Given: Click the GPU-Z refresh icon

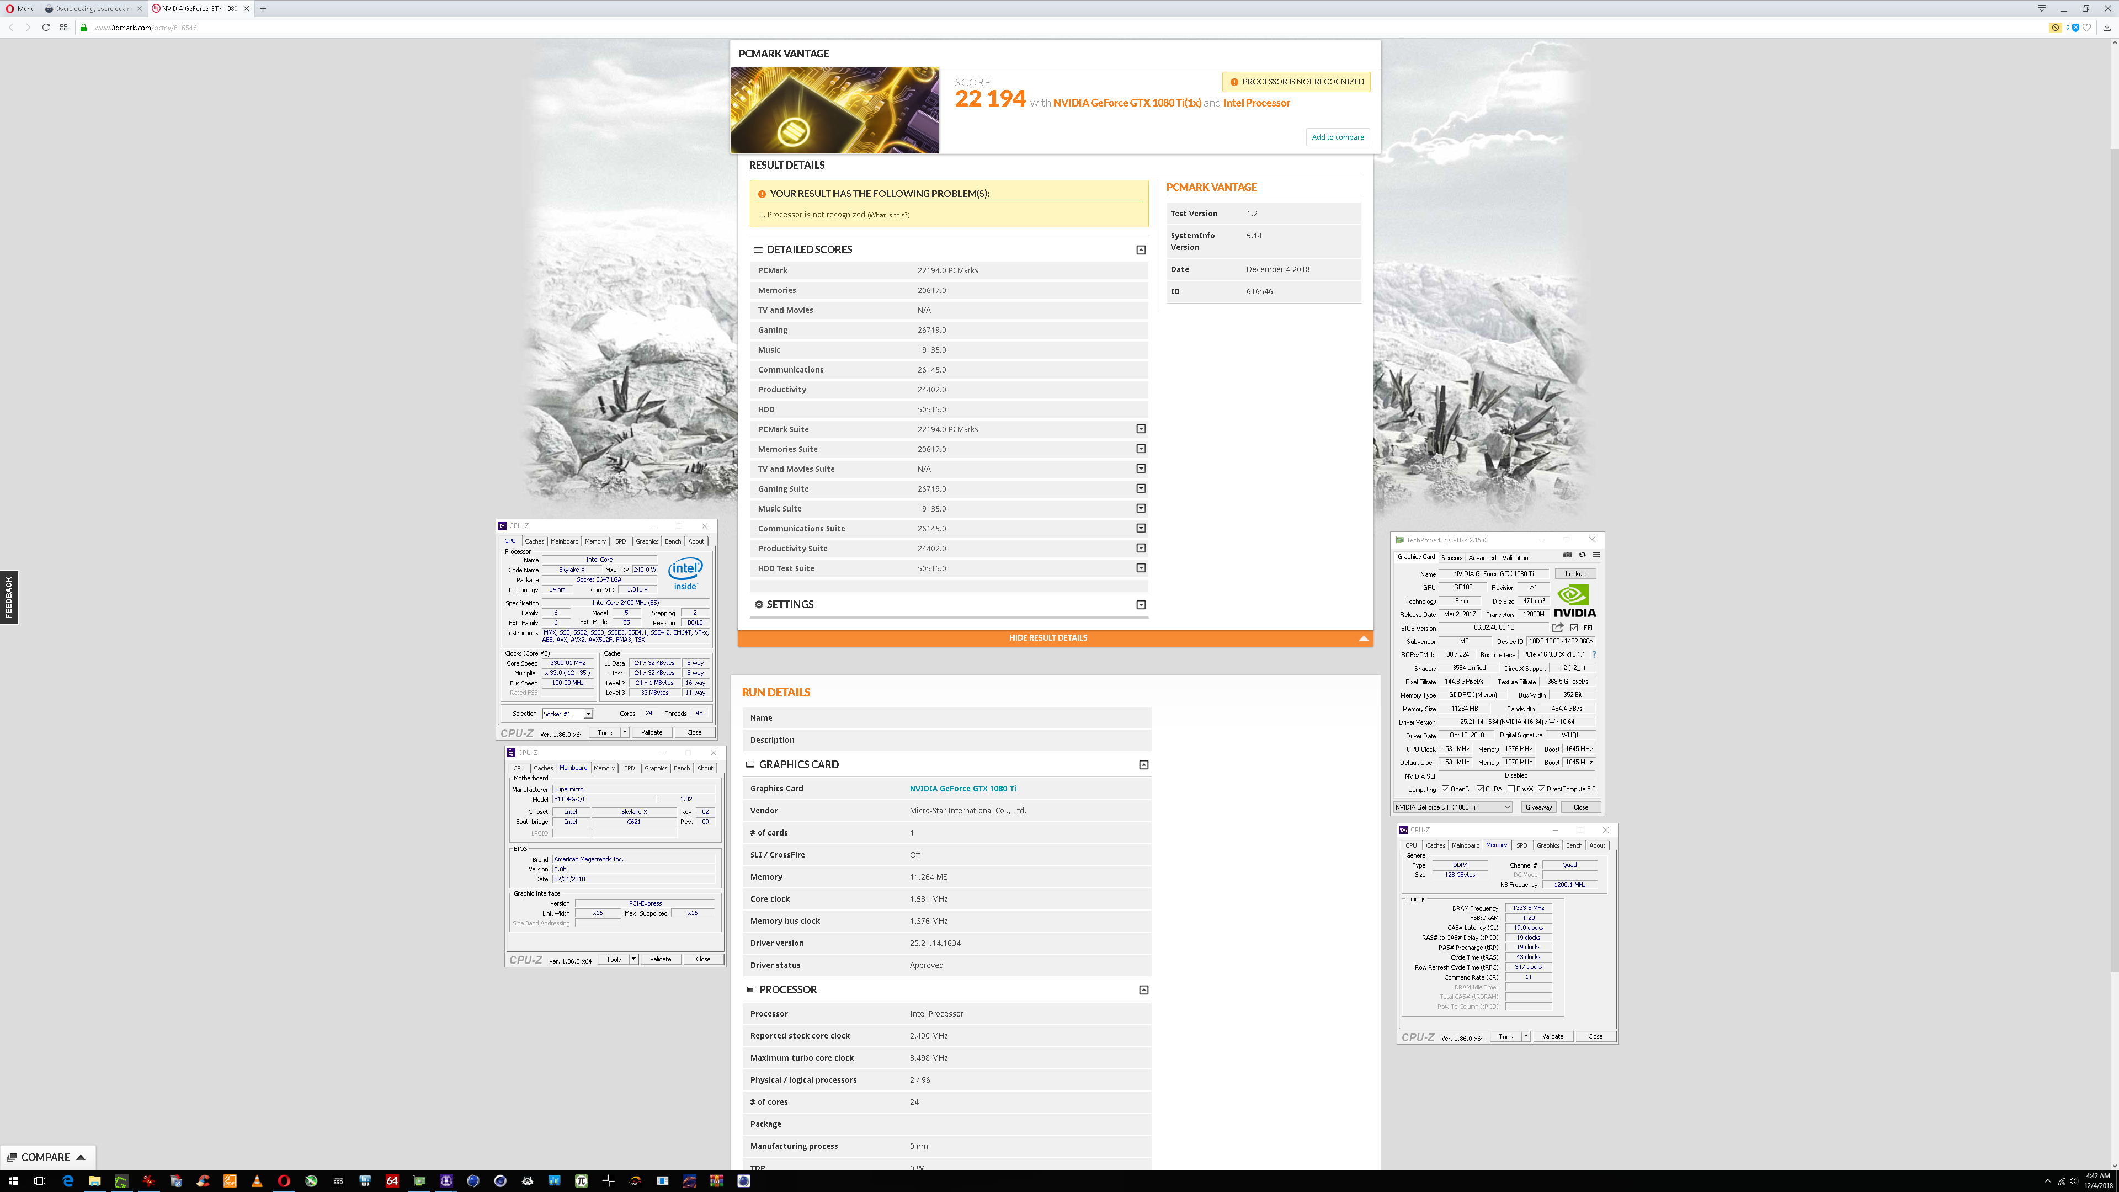Looking at the screenshot, I should coord(1582,555).
